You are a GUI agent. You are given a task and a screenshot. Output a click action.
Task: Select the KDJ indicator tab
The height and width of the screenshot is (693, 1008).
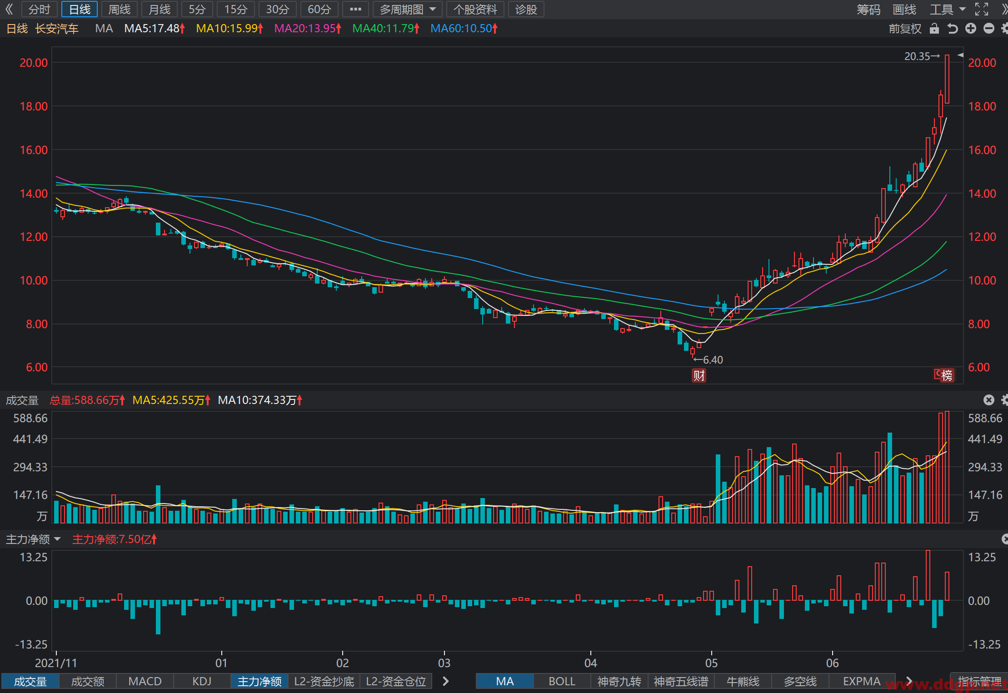(202, 681)
